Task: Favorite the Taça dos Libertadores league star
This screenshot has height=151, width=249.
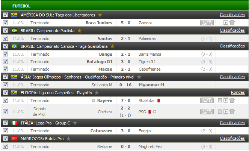Action: pyautogui.click(x=100, y=15)
